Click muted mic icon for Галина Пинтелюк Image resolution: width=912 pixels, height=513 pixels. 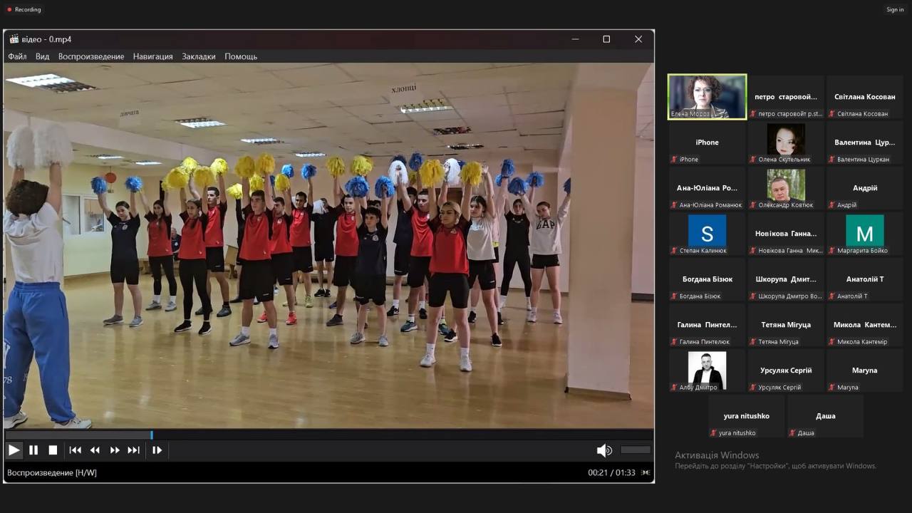(674, 342)
